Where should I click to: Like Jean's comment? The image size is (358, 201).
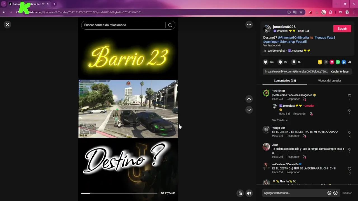[x=349, y=149]
